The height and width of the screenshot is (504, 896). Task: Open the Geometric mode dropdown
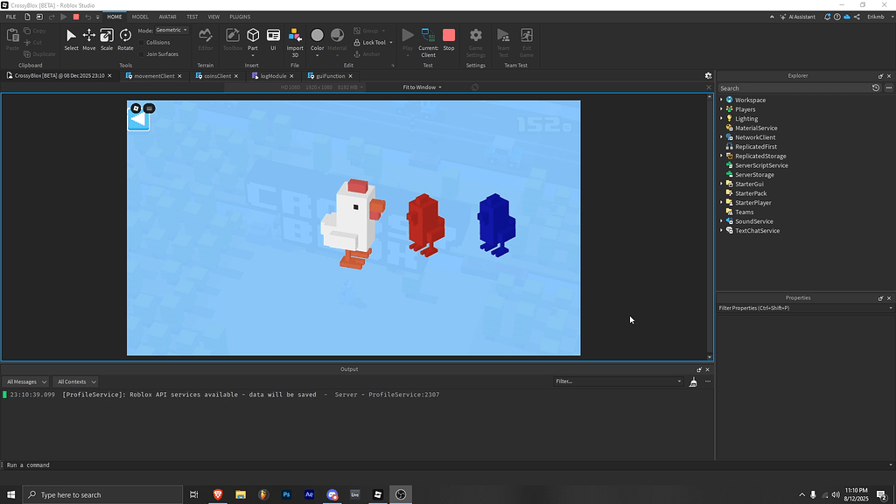[x=171, y=29]
